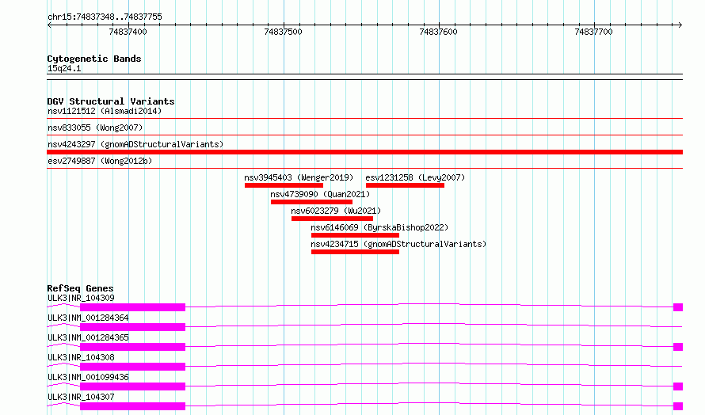Click the RefSeq Genes track title
The height and width of the screenshot is (415, 705).
pyautogui.click(x=80, y=288)
